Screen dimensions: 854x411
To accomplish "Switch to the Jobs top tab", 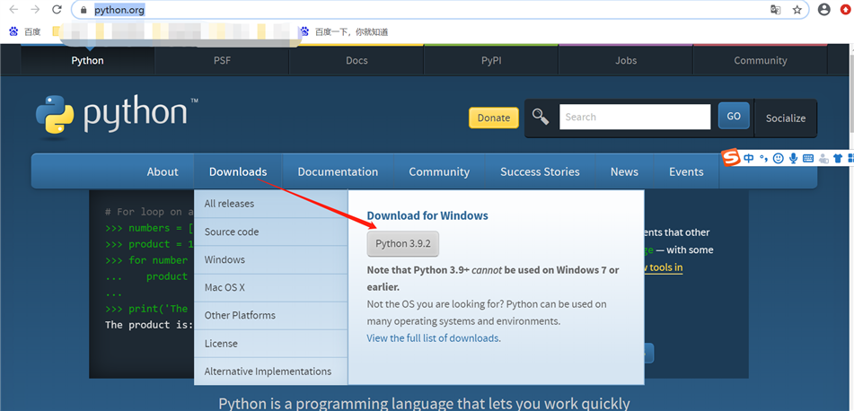I will [x=626, y=60].
